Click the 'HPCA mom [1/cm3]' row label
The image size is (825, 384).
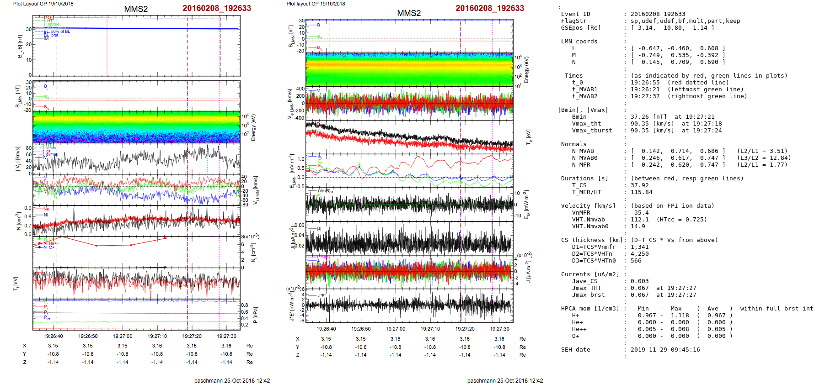pos(590,309)
